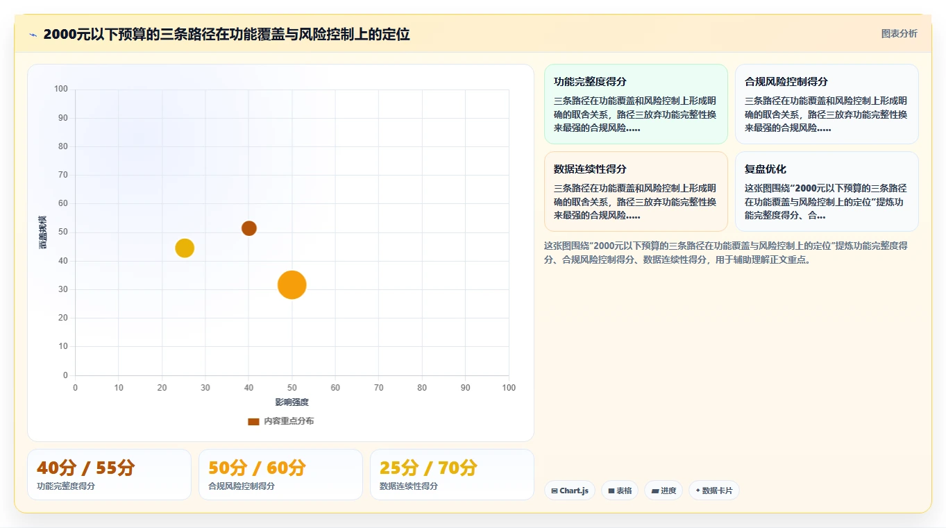
Task: Click the 表格 tag chip
Action: pos(620,491)
